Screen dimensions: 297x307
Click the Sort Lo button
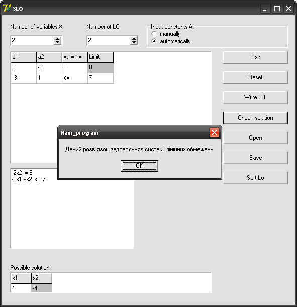(255, 178)
